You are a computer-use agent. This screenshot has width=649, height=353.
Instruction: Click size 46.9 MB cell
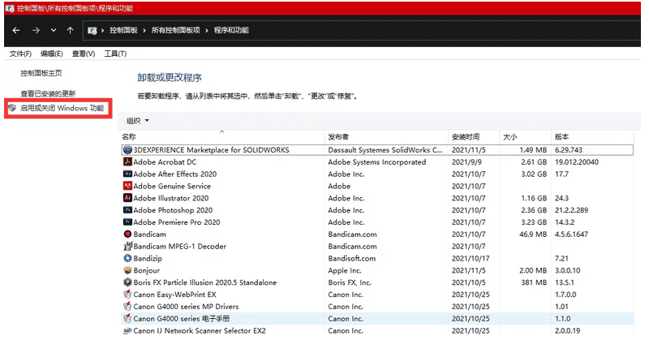point(533,235)
